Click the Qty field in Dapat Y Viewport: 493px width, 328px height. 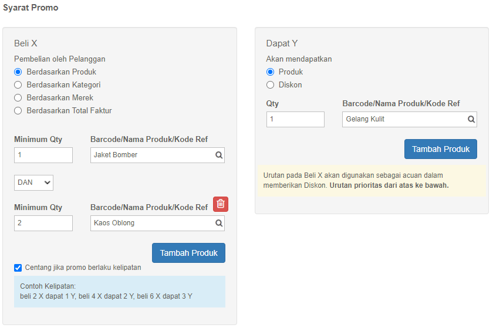[295, 120]
